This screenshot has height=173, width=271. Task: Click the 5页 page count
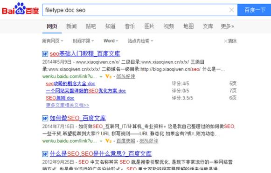(233, 84)
